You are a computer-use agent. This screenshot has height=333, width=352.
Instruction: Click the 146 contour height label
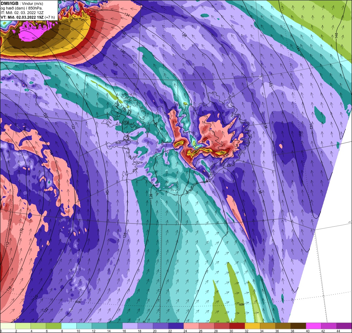click(336, 36)
